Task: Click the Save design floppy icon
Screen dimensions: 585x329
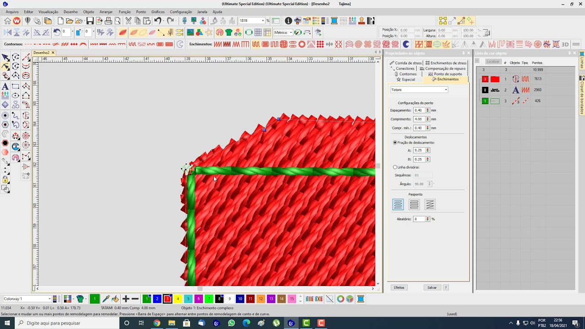Action: (90, 21)
